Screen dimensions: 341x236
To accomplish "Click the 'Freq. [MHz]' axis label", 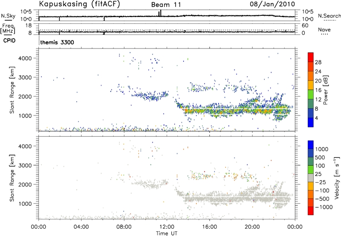I will coord(8,29).
